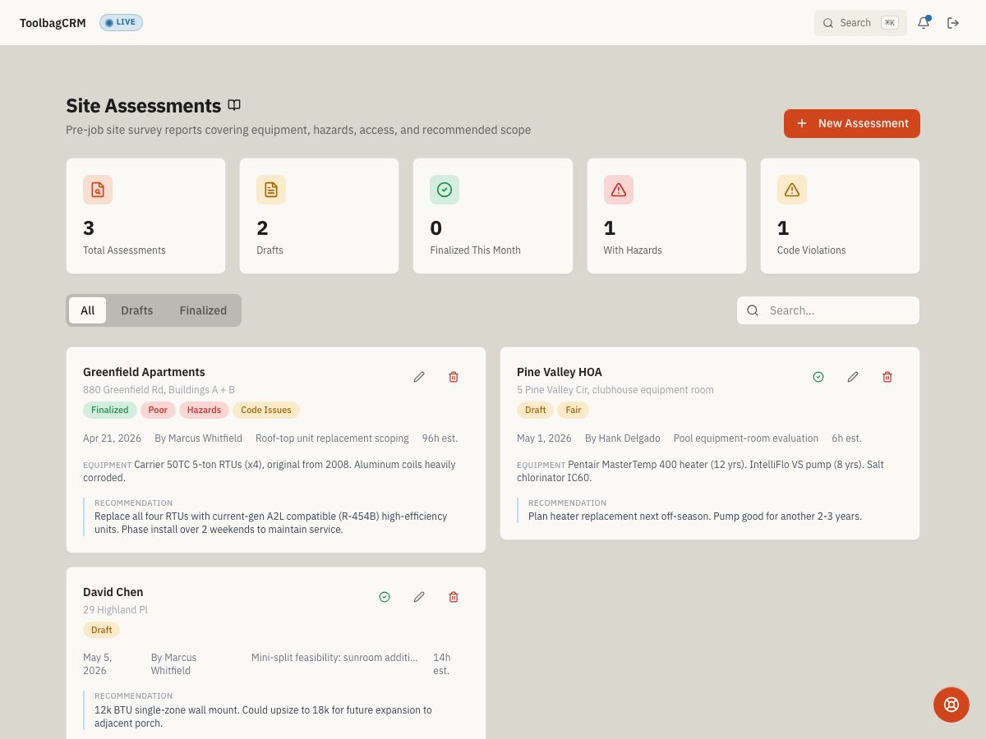
Task: Edit the Pine Valley HOA assessment
Action: click(x=853, y=377)
